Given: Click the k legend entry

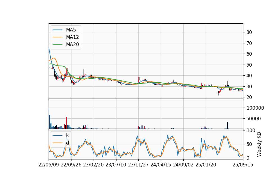Looking at the screenshot, I should [67, 135].
